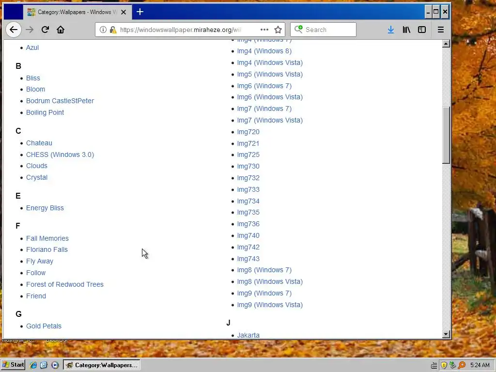Image resolution: width=496 pixels, height=372 pixels.
Task: Click the keyboard icon in system tray
Action: click(x=434, y=365)
